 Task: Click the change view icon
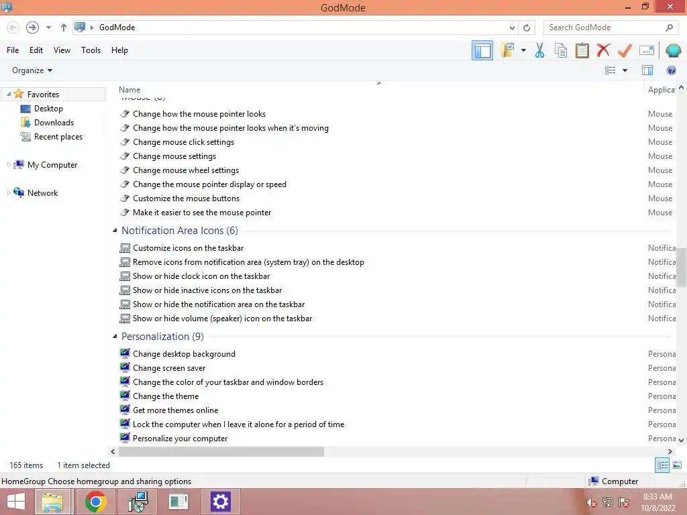(x=610, y=70)
